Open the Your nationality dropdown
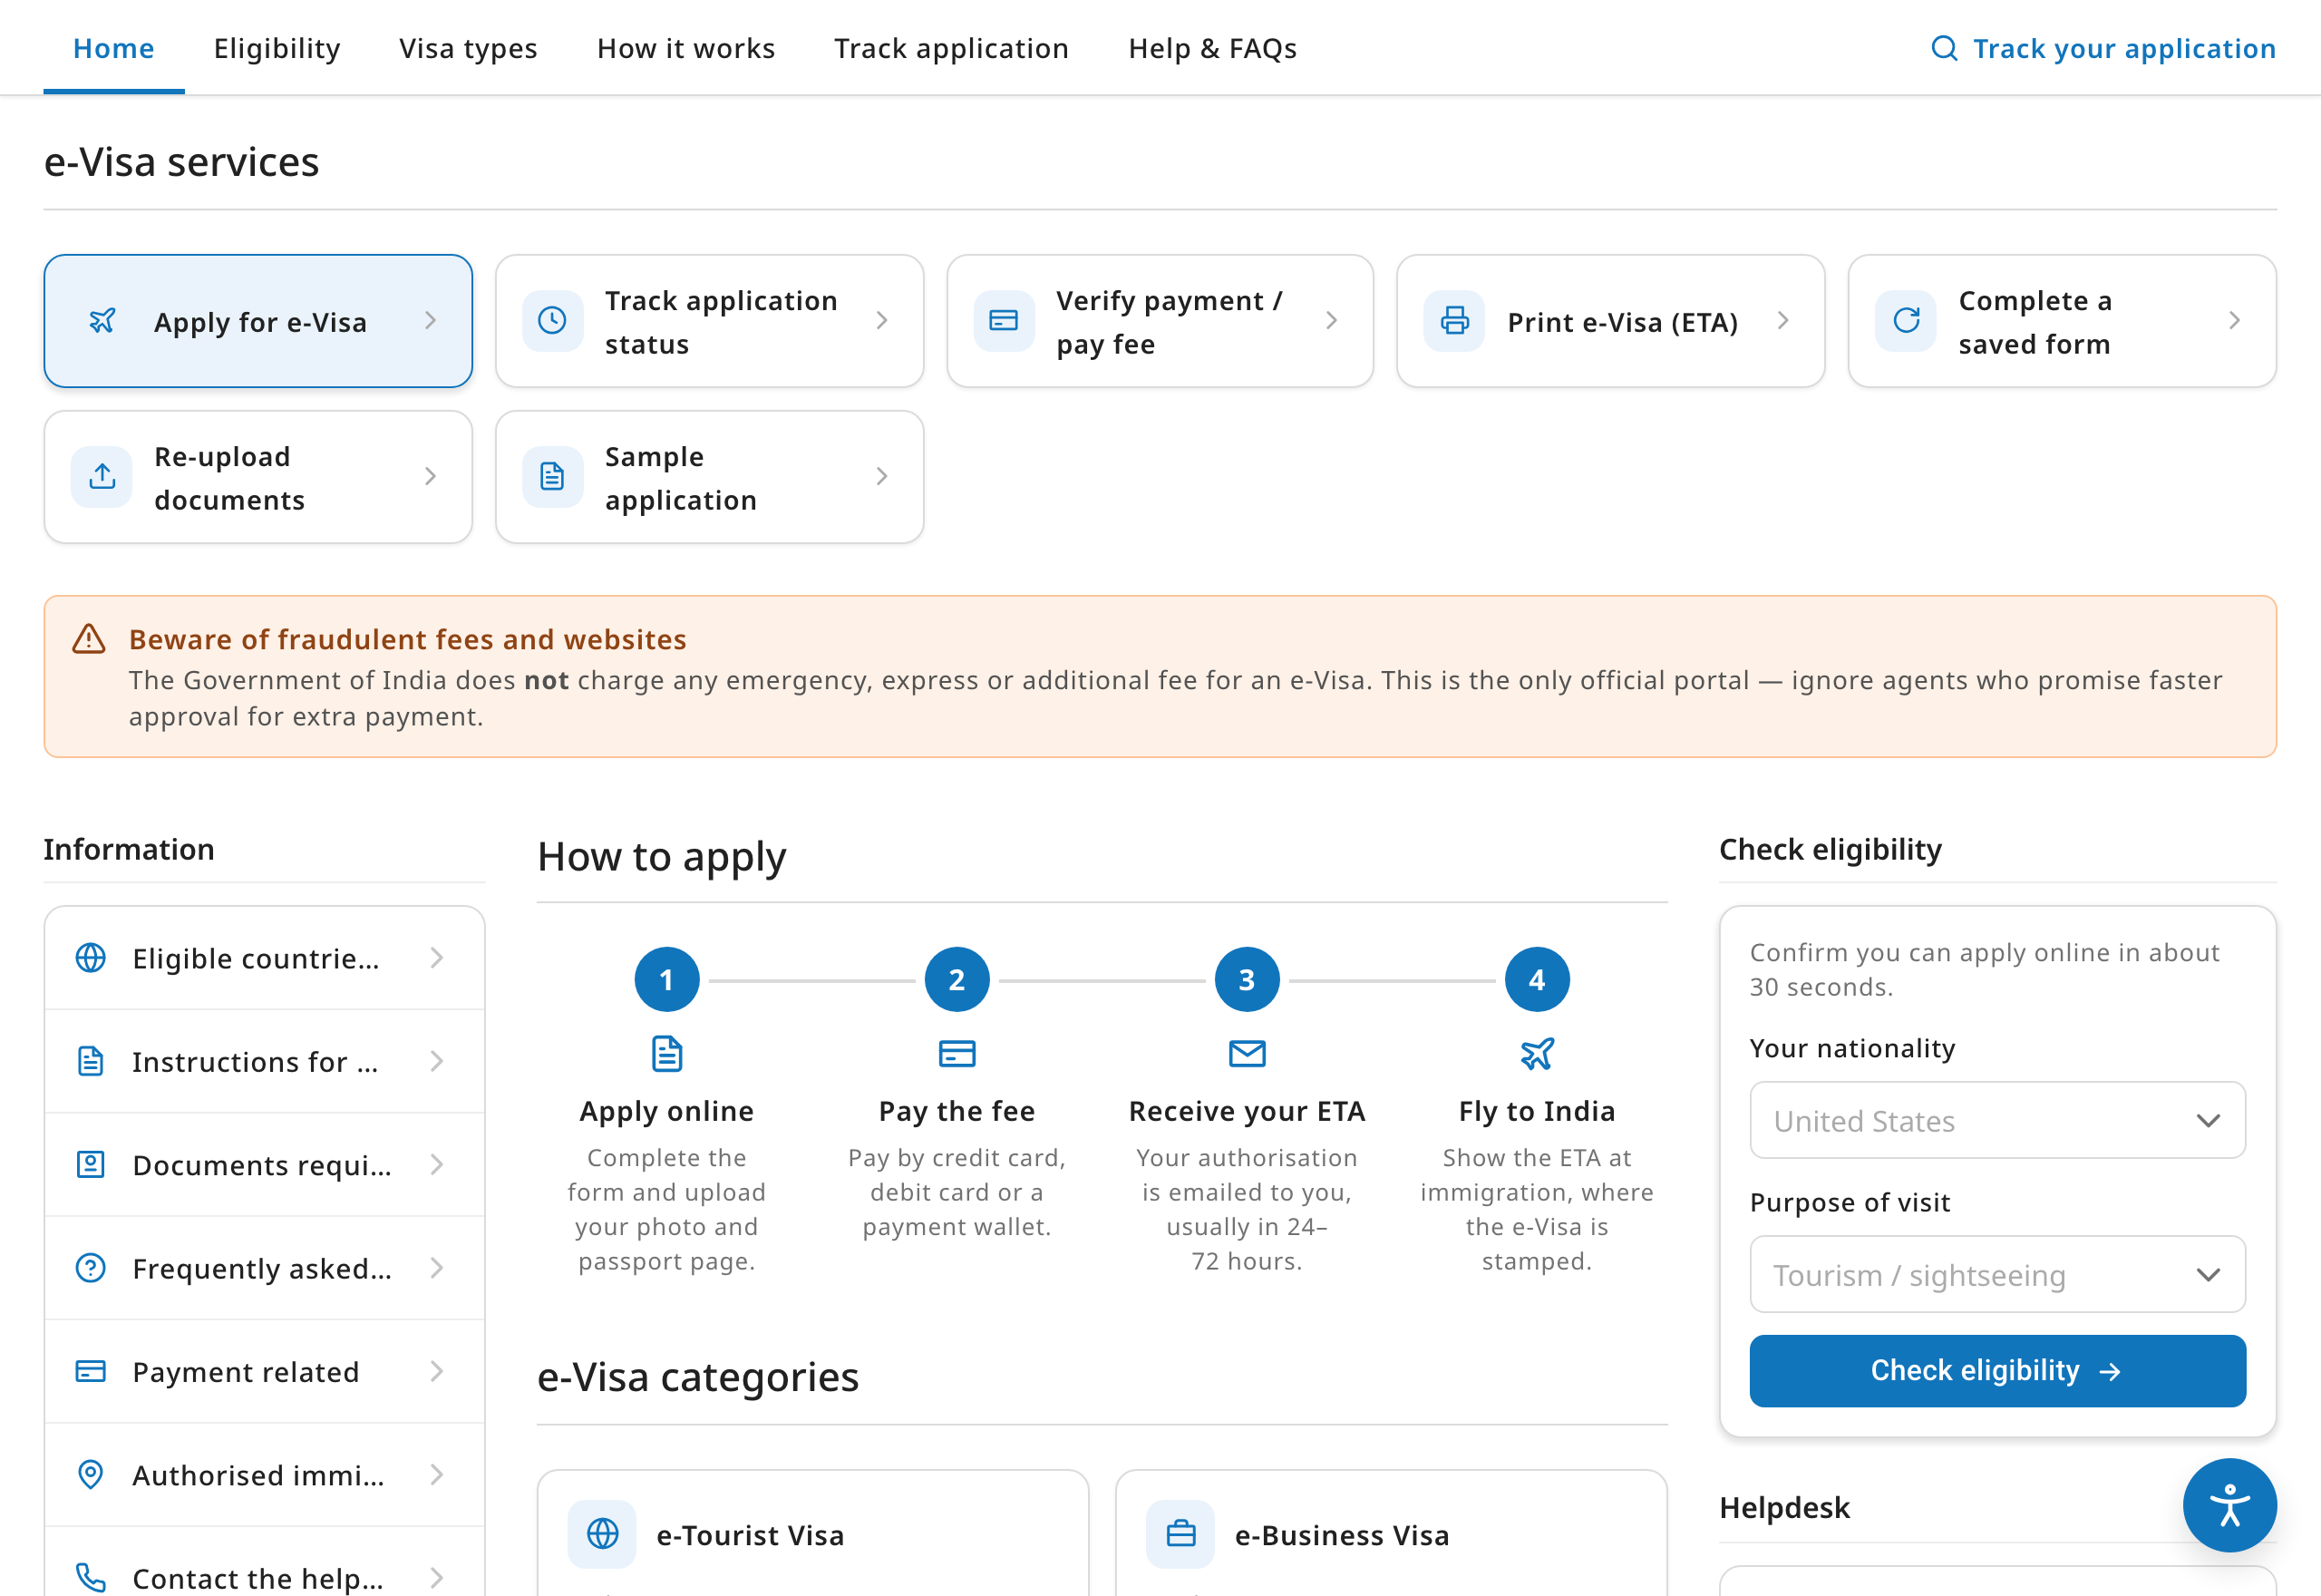The width and height of the screenshot is (2321, 1596). pos(1996,1120)
